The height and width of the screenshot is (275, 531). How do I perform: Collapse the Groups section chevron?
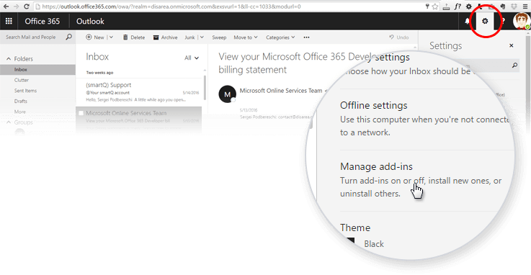(9, 122)
